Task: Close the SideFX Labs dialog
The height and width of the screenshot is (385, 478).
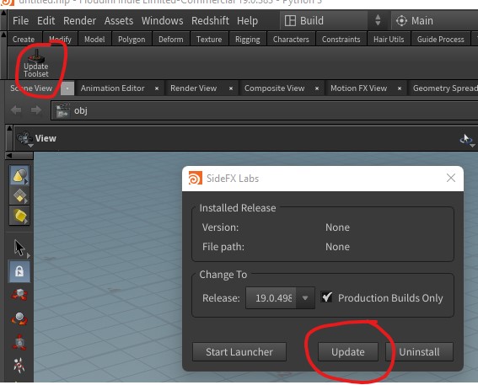Action: (450, 178)
